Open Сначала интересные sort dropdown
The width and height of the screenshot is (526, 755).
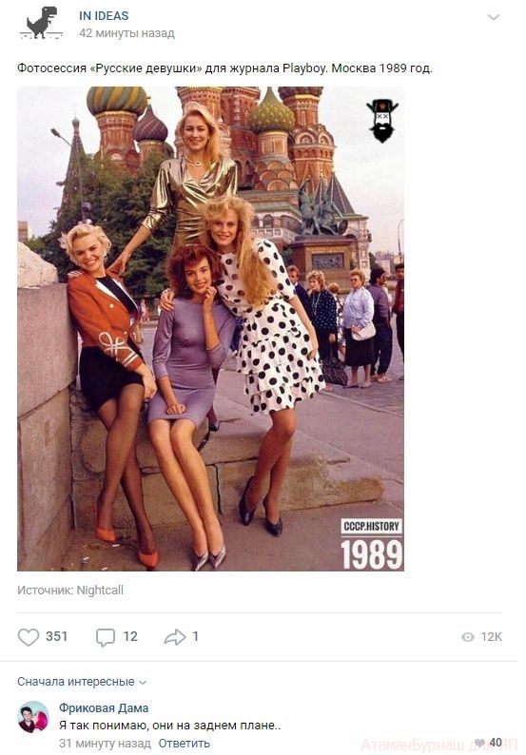tap(82, 682)
